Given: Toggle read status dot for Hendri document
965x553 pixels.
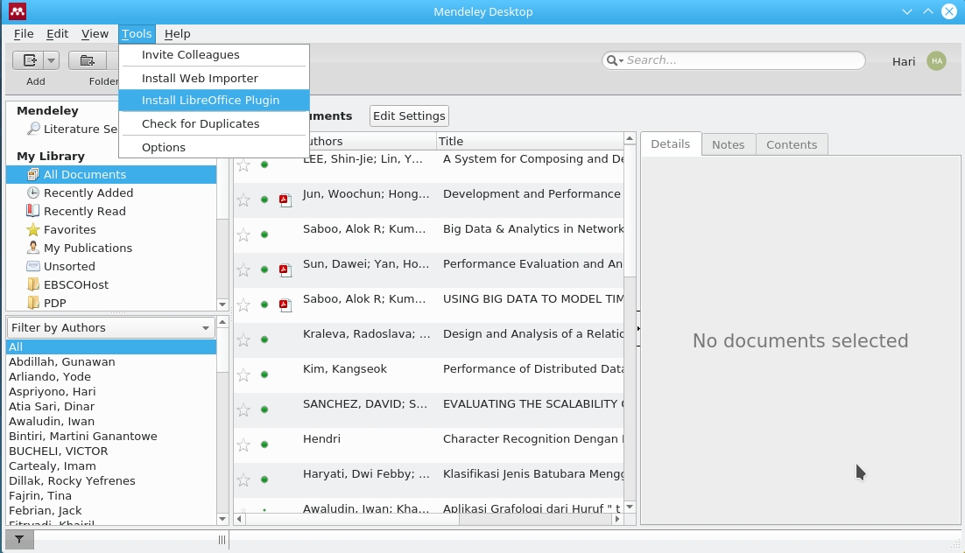Looking at the screenshot, I should (x=264, y=444).
